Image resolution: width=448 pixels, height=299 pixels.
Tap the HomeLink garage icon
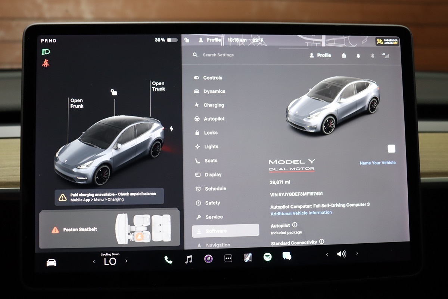click(344, 55)
